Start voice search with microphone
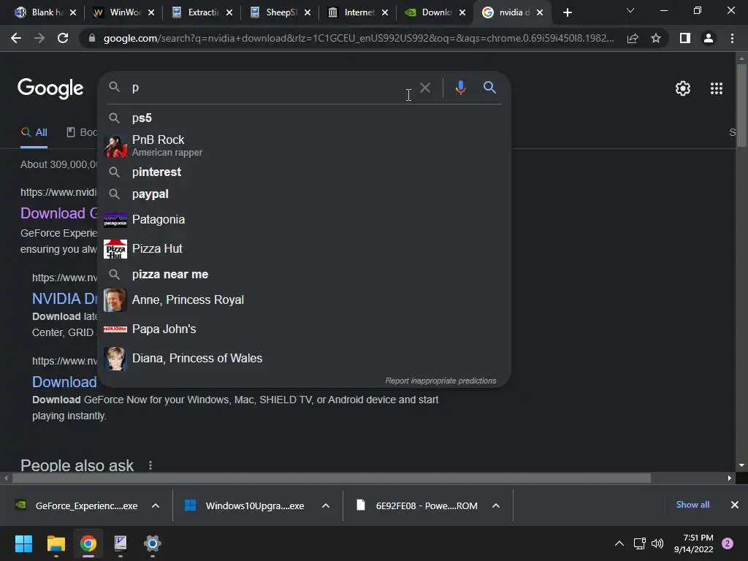Viewport: 748px width, 561px height. tap(460, 88)
